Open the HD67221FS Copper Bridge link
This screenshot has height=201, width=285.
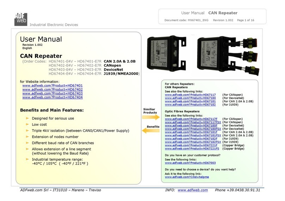pos(192,149)
